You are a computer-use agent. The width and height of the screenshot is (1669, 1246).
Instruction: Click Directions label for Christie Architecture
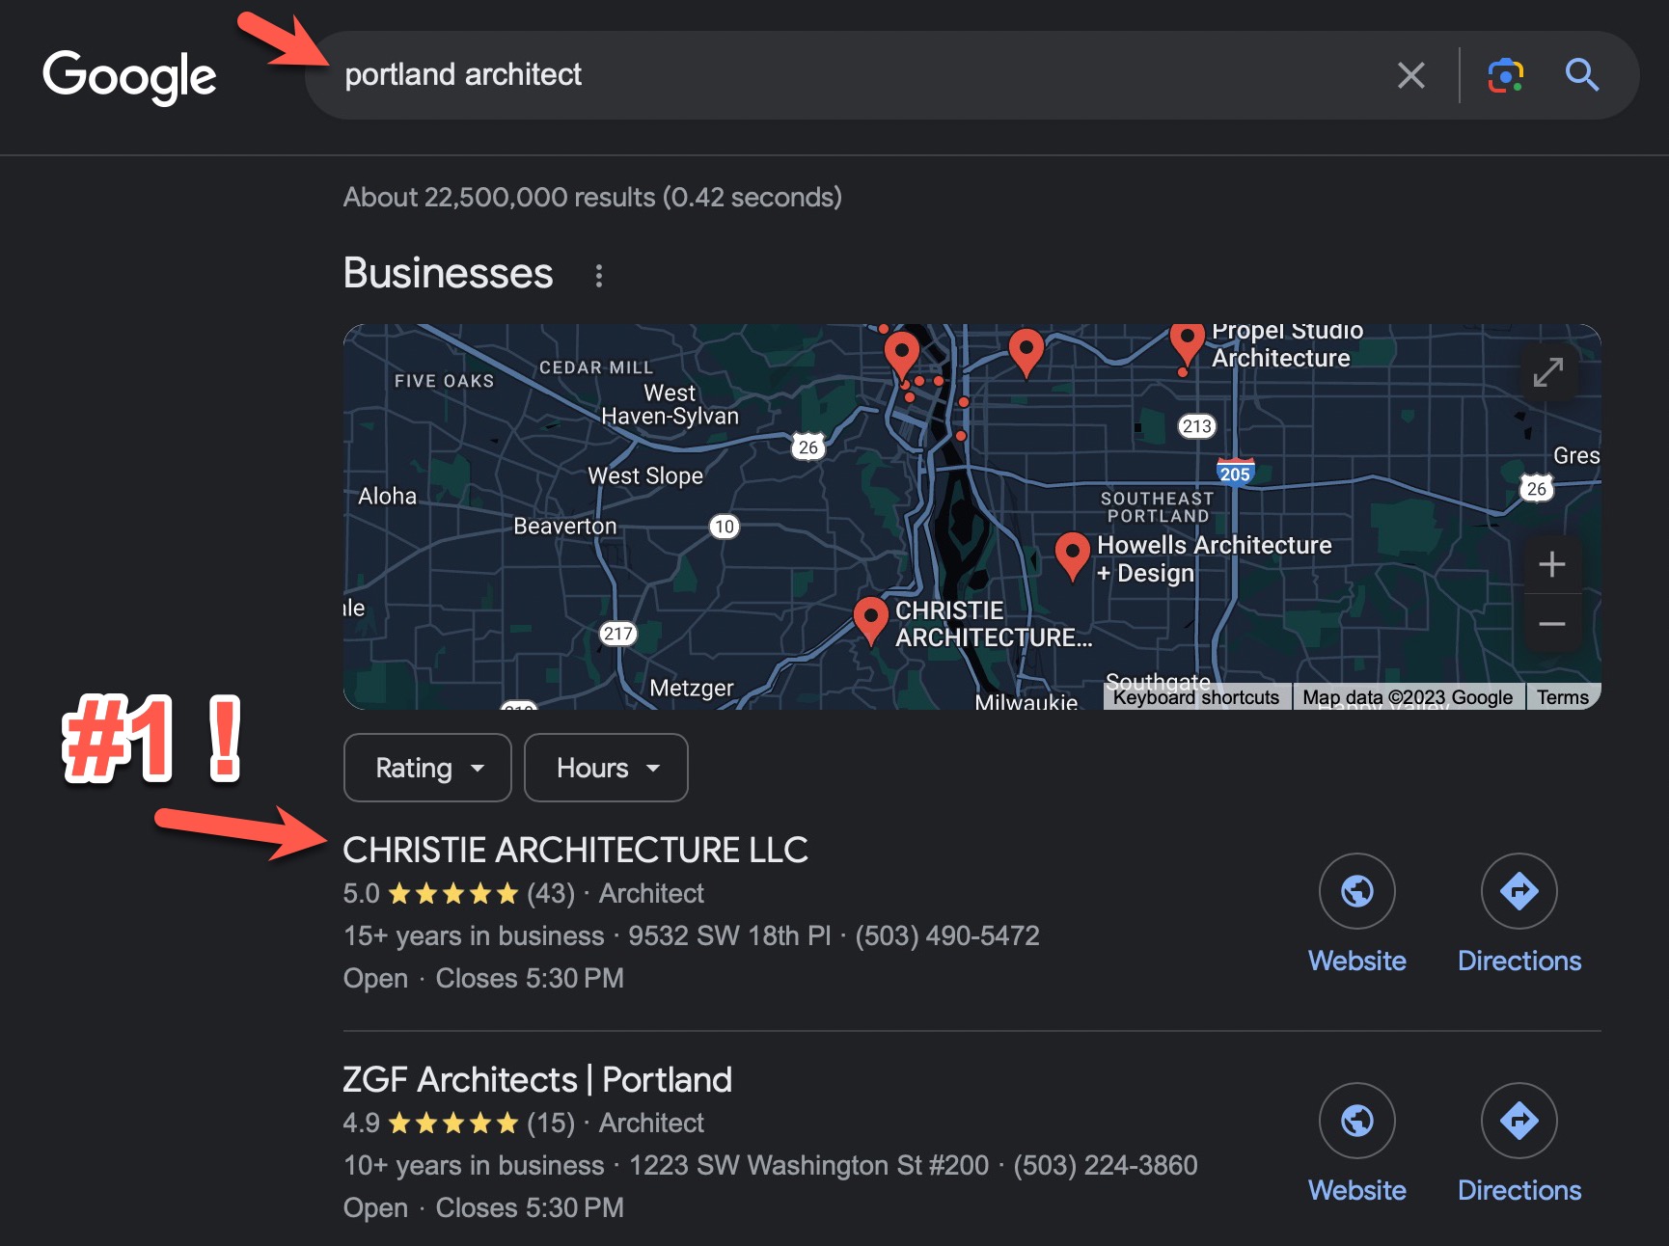pos(1519,961)
